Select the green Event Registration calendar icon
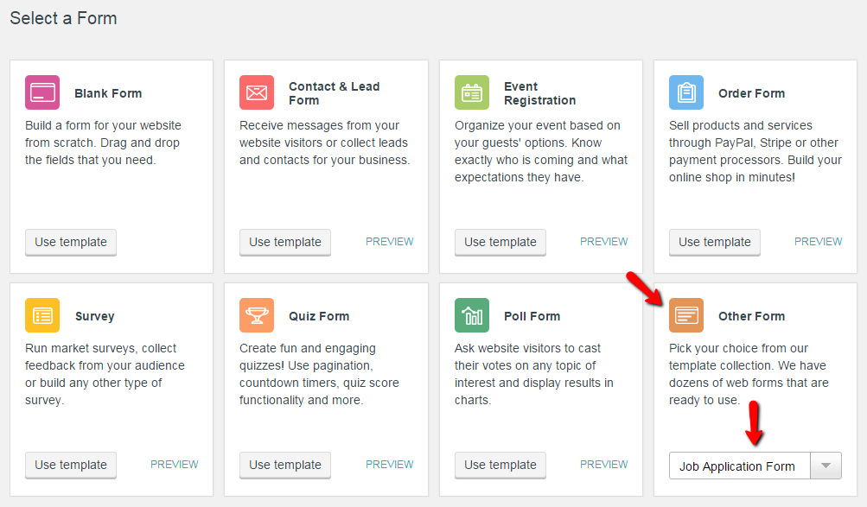 [x=472, y=92]
